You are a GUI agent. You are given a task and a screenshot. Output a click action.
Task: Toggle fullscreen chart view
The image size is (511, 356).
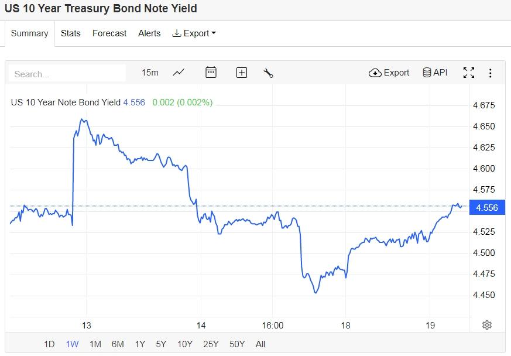click(x=469, y=73)
